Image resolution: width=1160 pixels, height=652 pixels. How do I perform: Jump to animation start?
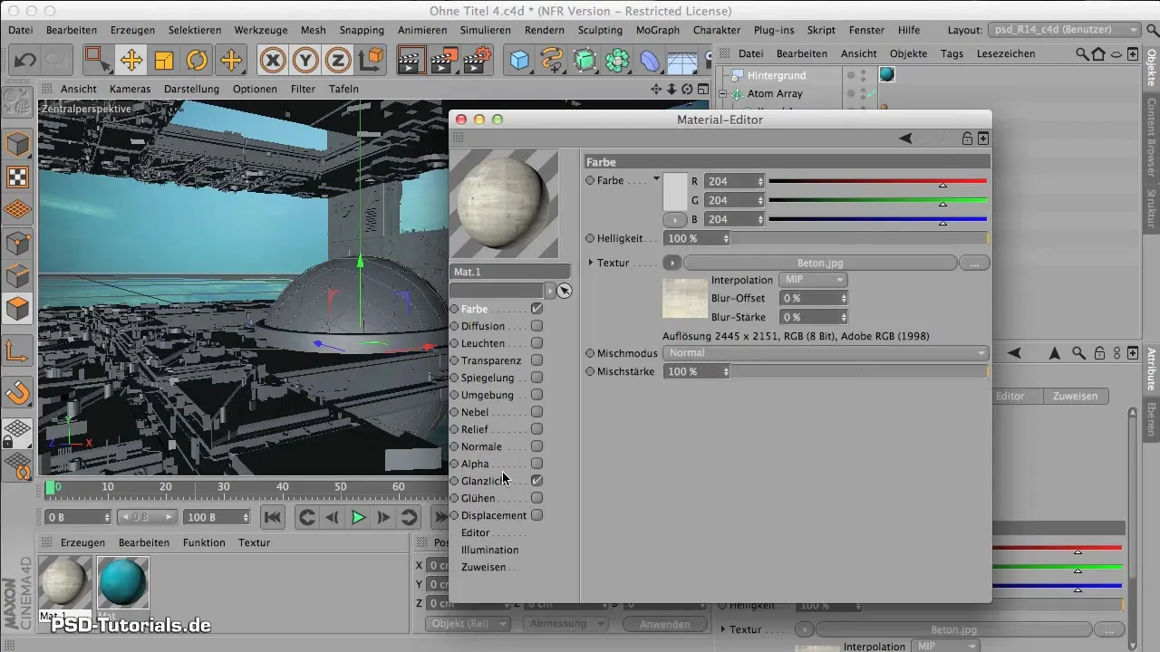tap(271, 518)
